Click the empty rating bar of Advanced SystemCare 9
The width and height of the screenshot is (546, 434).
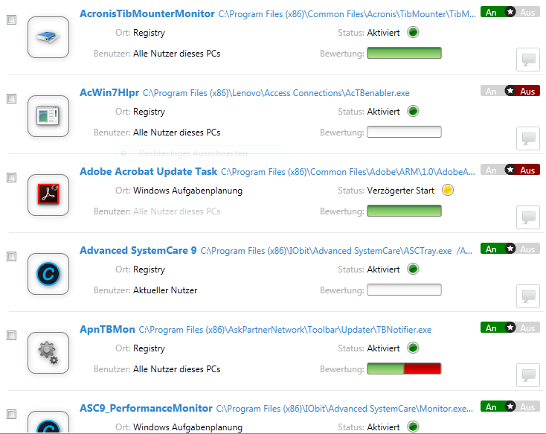point(404,290)
